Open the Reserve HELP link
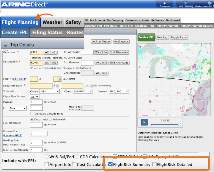Screen dimensions: 214x172 click(x=13, y=135)
